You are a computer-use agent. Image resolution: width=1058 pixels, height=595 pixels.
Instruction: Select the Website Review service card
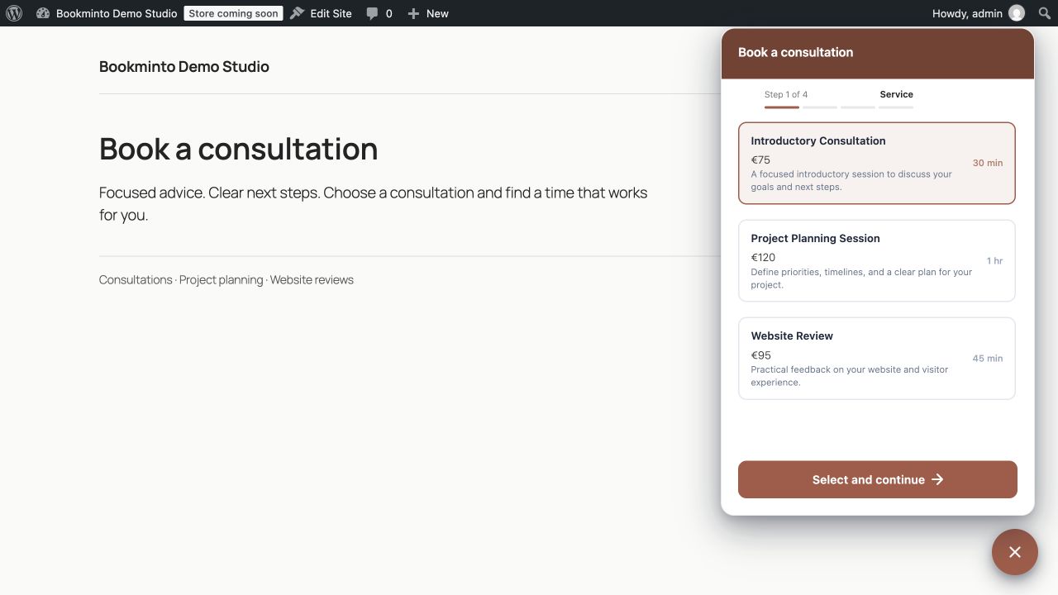point(876,358)
